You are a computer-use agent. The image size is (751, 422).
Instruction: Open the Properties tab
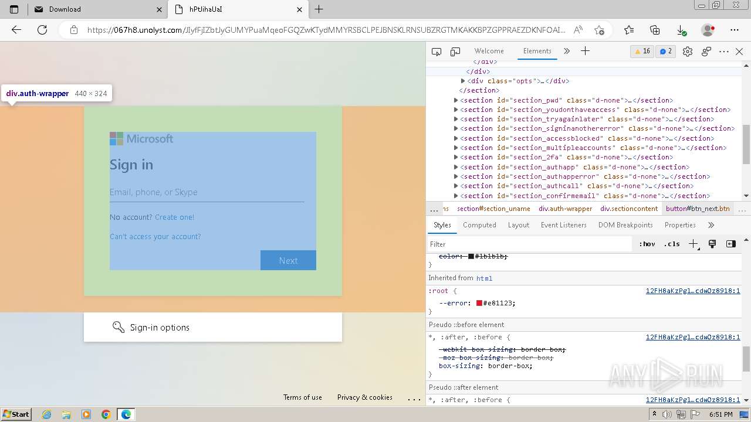[x=680, y=225]
